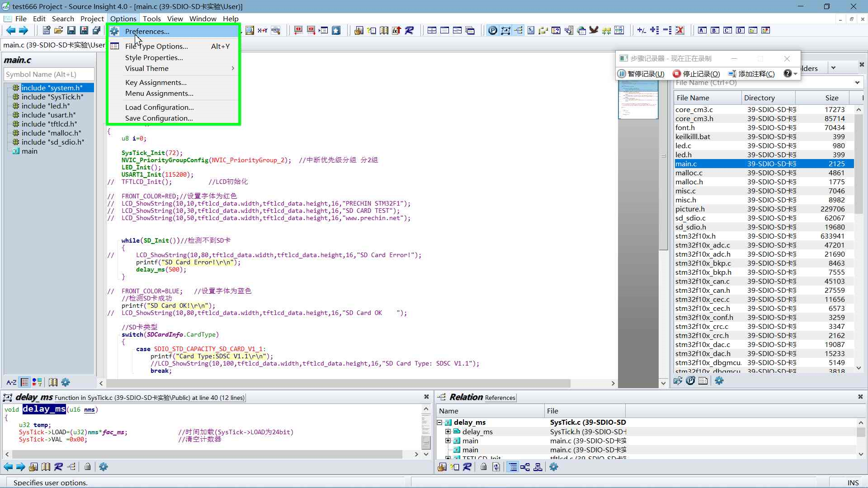Screen dimensions: 868x488
Task: Click the Go Forward arrow in main toolbar
Action: 23,30
